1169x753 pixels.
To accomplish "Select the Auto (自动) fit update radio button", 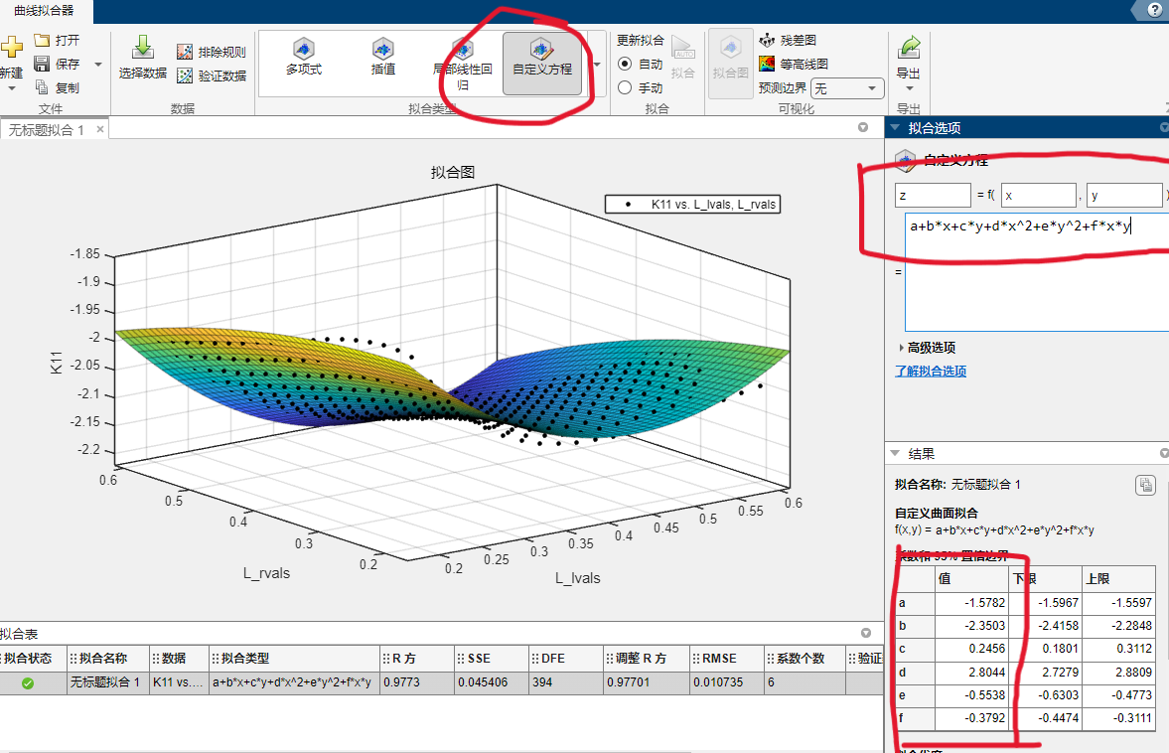I will coord(625,64).
